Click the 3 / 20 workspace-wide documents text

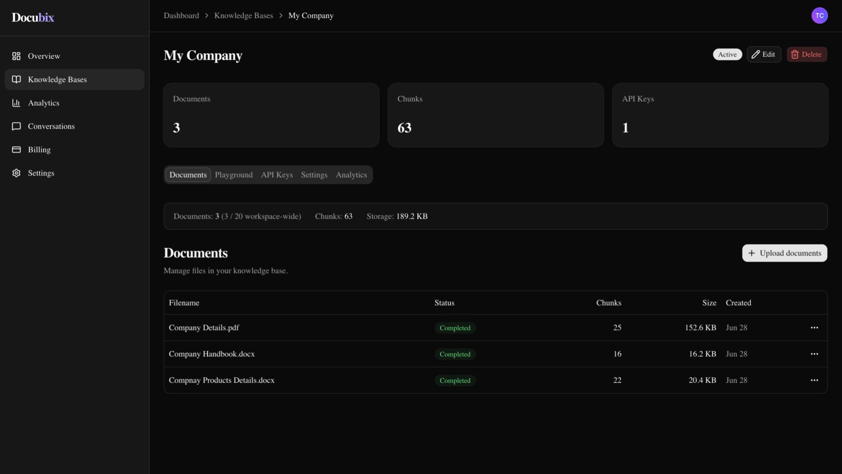(261, 216)
